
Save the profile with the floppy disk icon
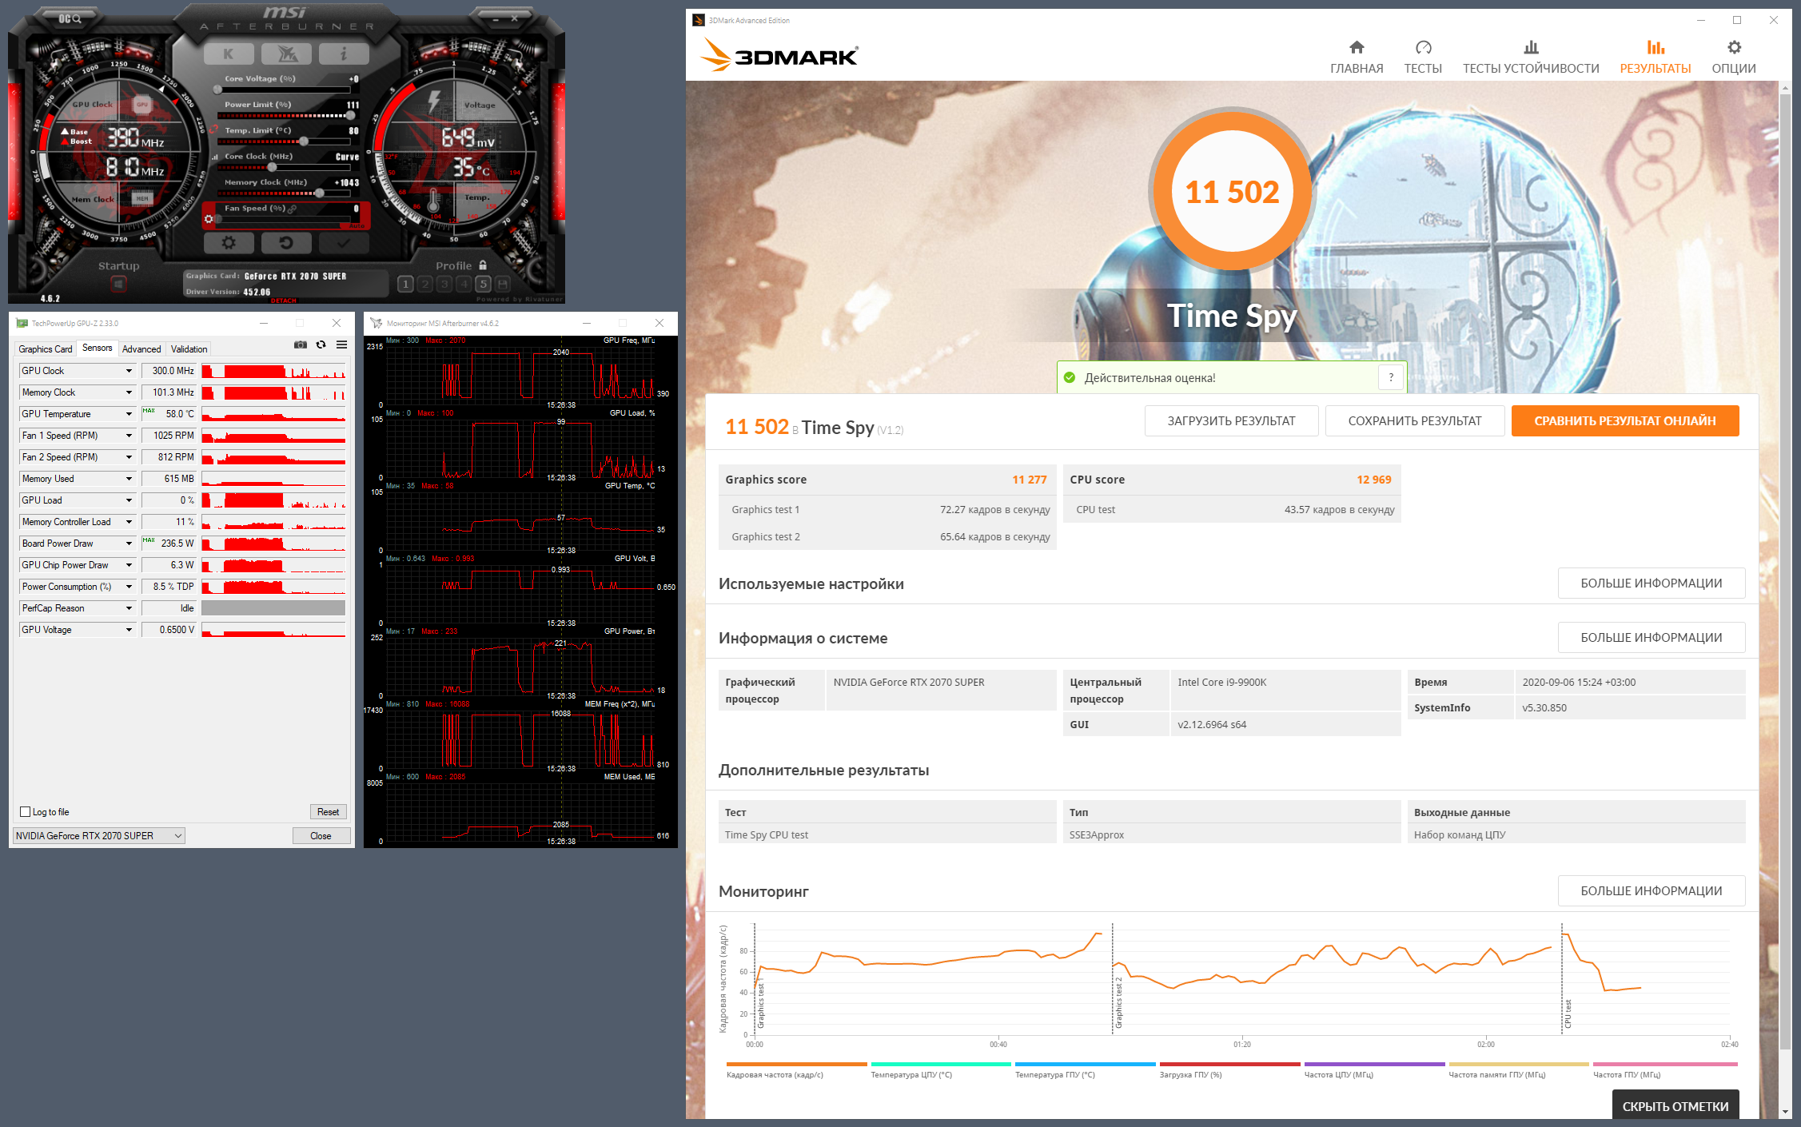coord(502,284)
